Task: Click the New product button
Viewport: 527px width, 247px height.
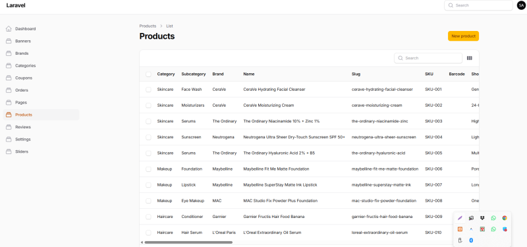Action: (x=463, y=36)
